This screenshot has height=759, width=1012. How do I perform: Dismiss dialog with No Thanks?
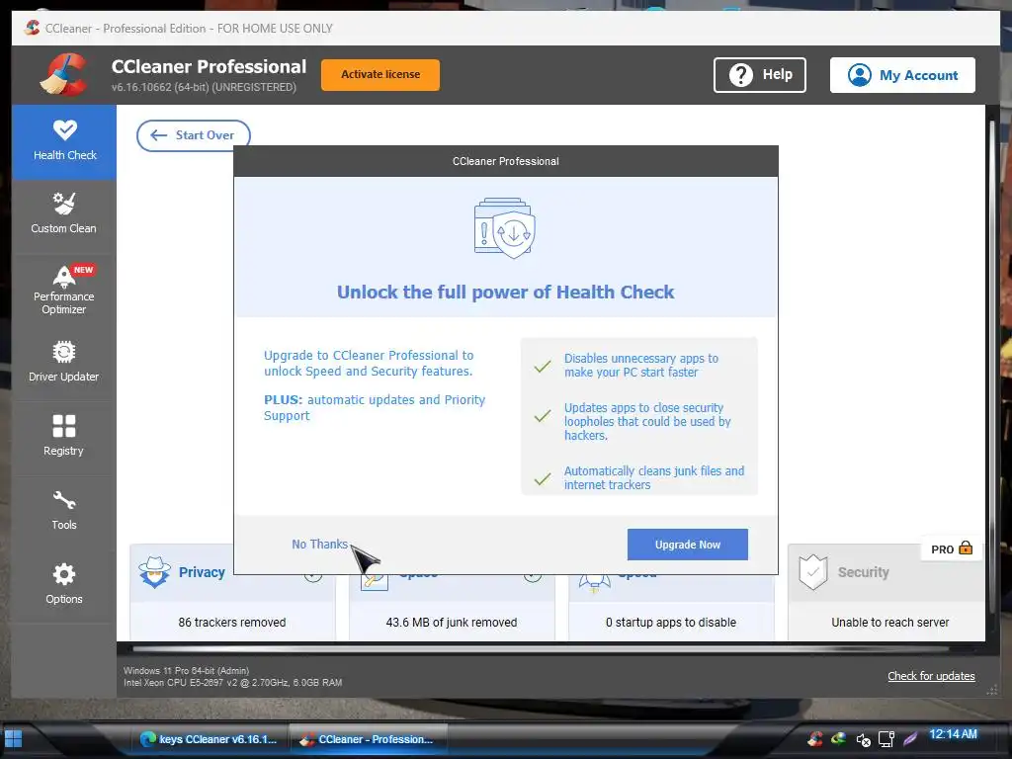(319, 545)
